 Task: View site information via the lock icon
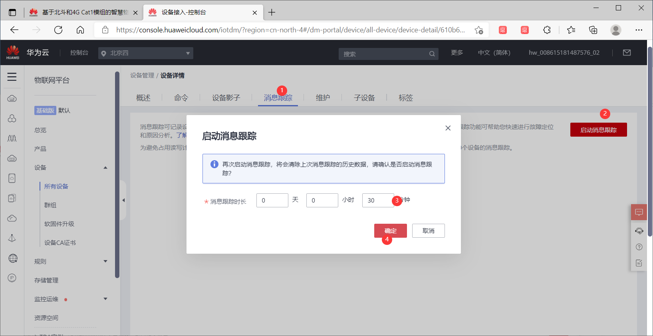[x=105, y=30]
